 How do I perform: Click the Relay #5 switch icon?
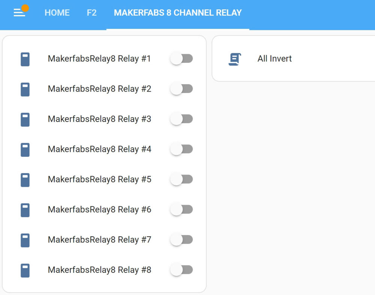25,180
